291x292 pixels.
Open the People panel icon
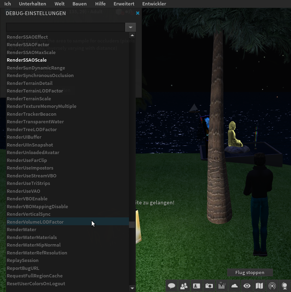tap(184, 286)
